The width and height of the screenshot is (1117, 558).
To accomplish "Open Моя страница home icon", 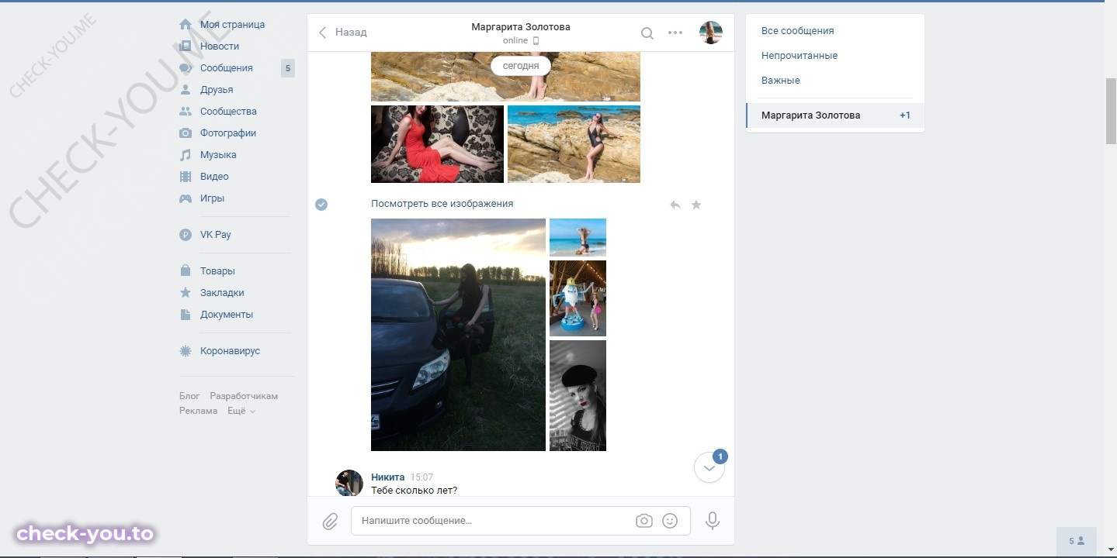I will point(186,25).
